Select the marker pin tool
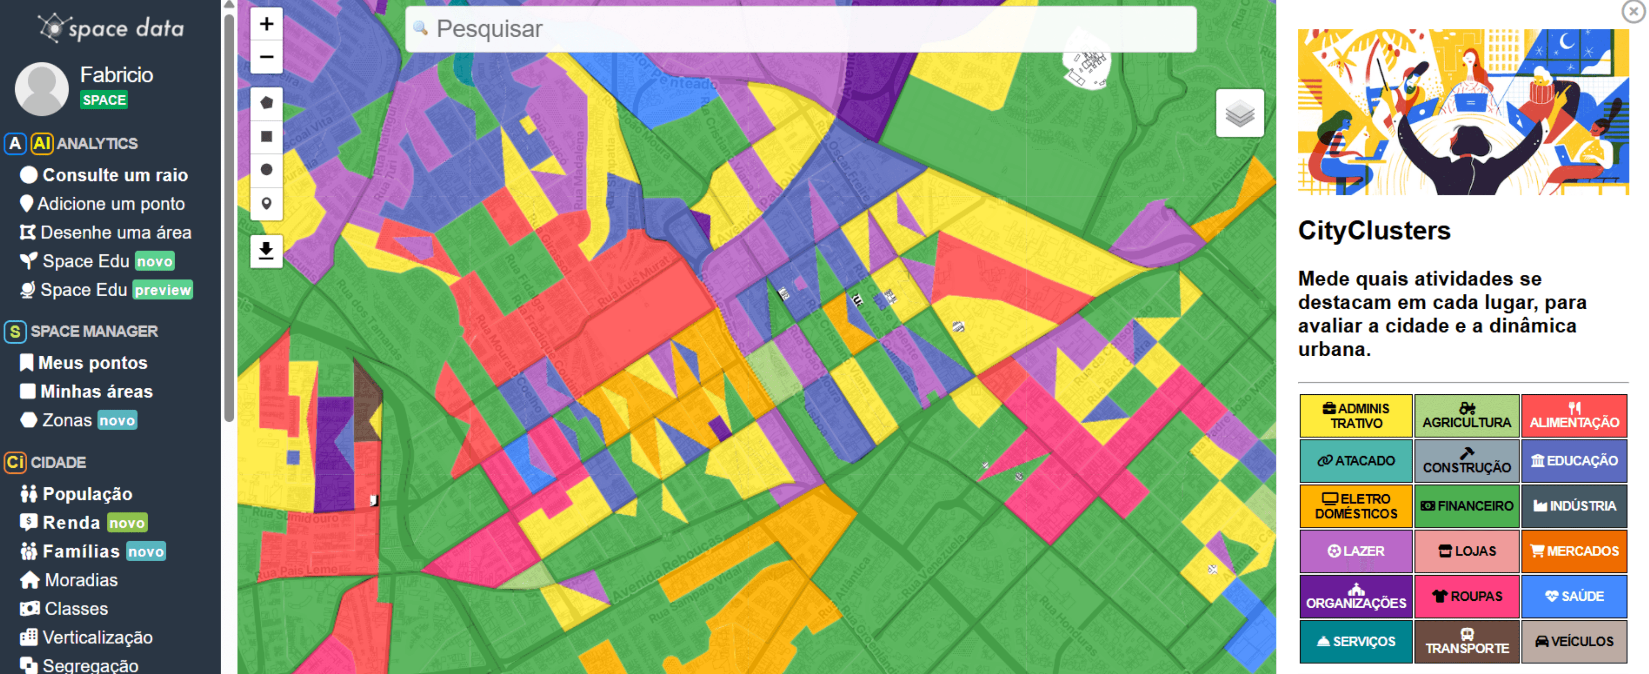Image resolution: width=1649 pixels, height=674 pixels. [266, 204]
